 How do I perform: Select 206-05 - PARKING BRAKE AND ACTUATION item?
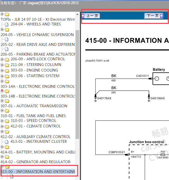click(38, 54)
